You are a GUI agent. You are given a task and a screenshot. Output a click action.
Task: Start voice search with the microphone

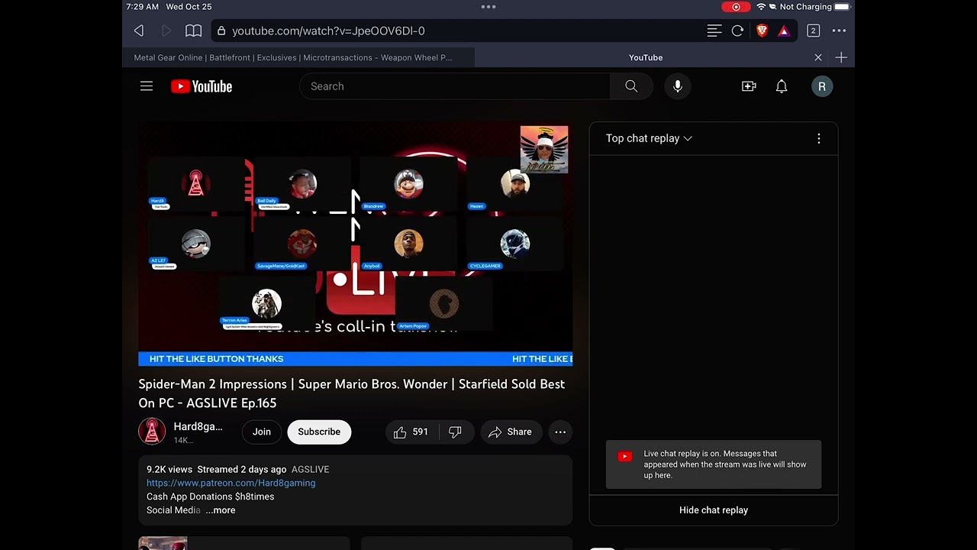(678, 86)
